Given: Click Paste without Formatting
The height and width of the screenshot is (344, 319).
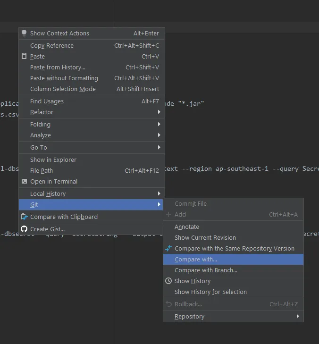Looking at the screenshot, I should pyautogui.click(x=64, y=78).
